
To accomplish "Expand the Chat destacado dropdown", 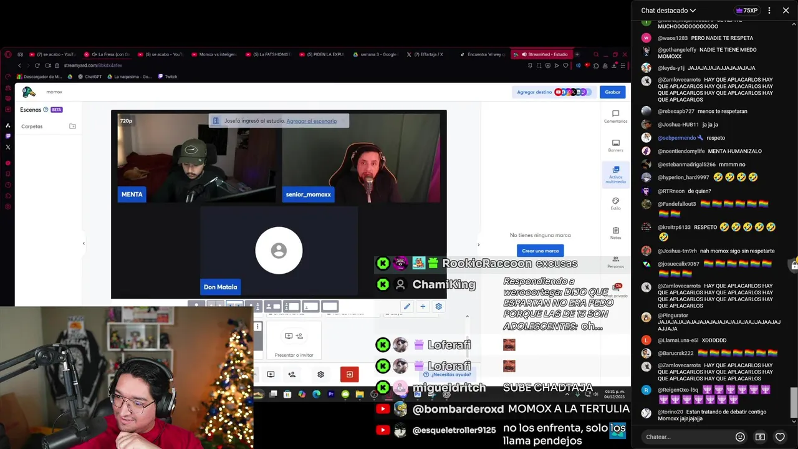I will tap(668, 11).
